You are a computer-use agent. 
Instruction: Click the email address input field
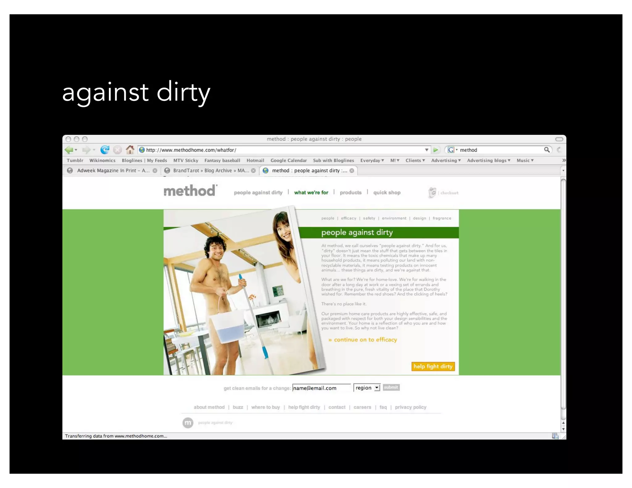tap(321, 388)
